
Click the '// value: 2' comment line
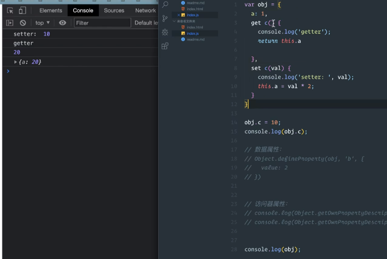tap(266, 168)
